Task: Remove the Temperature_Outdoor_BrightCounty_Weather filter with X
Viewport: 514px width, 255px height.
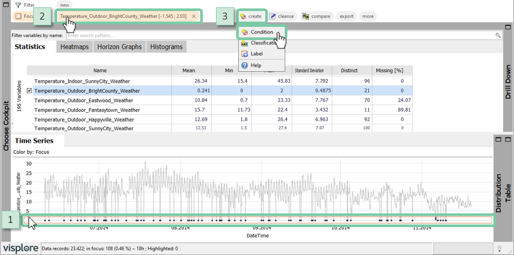Action: pos(194,16)
